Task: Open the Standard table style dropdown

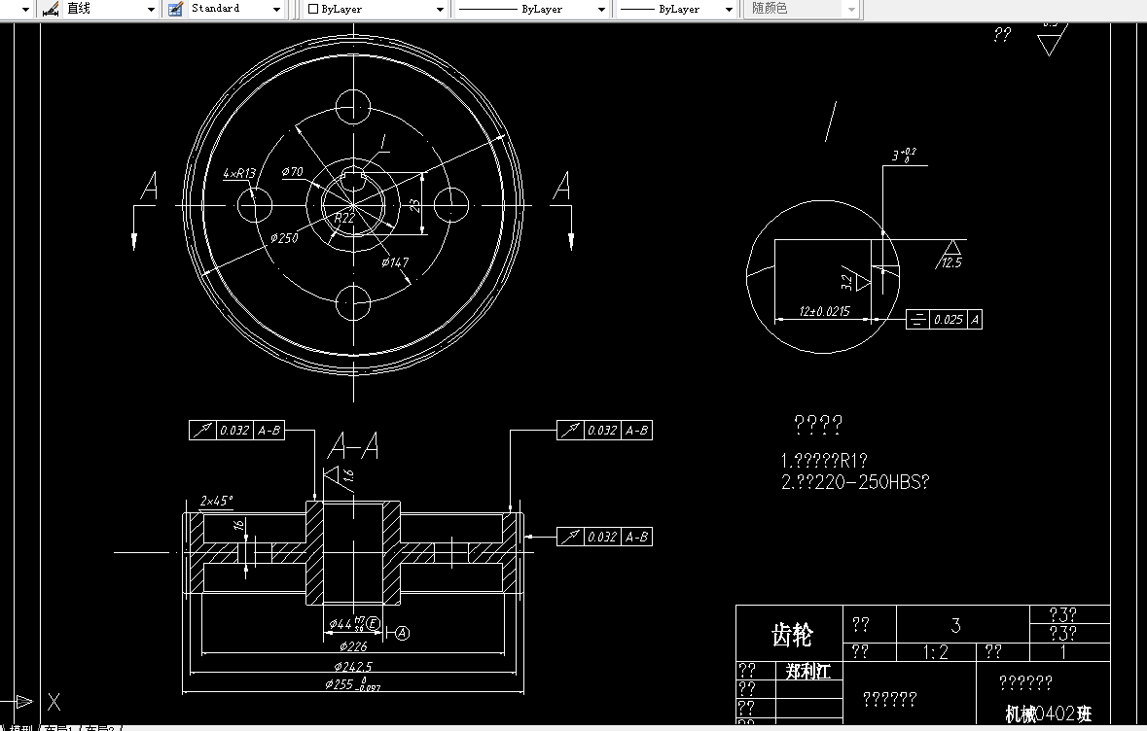Action: tap(276, 10)
